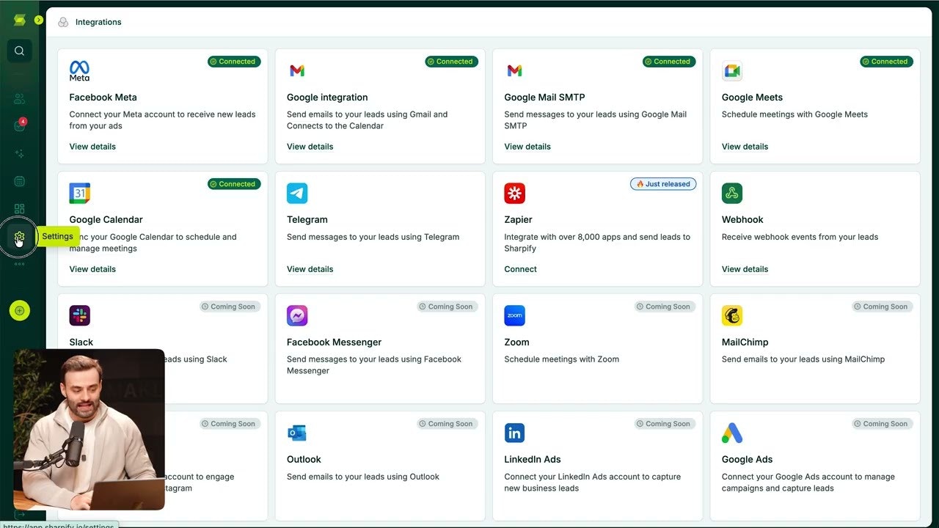Open the contacts people icon in sidebar
939x528 pixels.
(x=20, y=98)
